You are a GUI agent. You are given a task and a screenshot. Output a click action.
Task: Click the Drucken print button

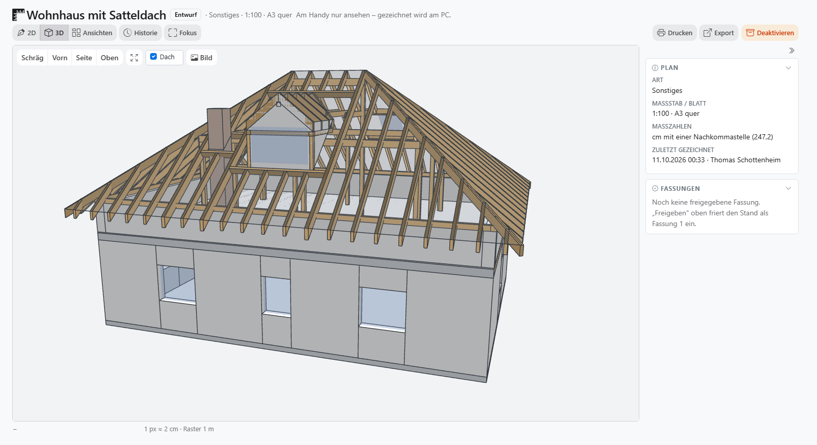[675, 33]
